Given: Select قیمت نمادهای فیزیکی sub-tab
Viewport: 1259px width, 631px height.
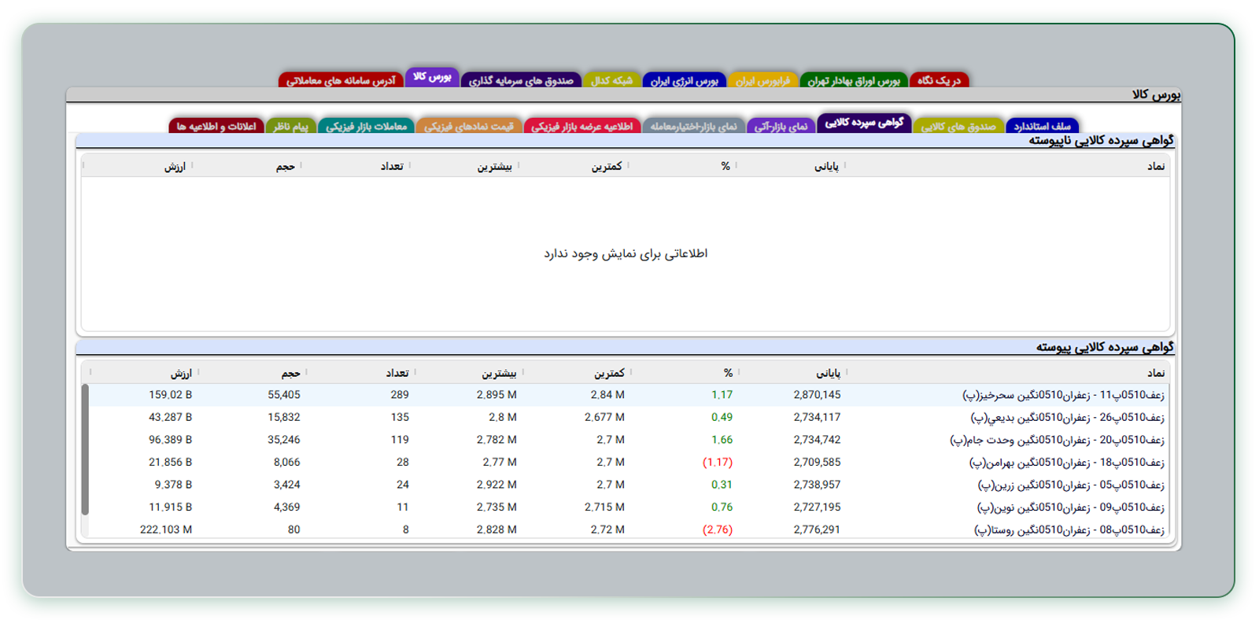Looking at the screenshot, I should (x=469, y=126).
